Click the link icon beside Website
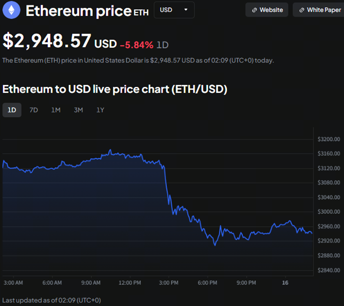Viewport: 344px width, 306px height. pos(254,10)
